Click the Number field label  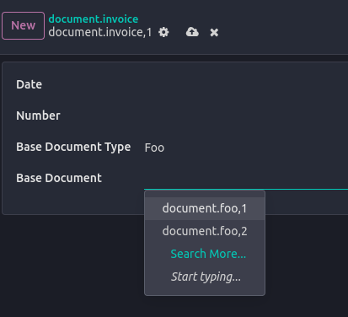[x=38, y=116]
